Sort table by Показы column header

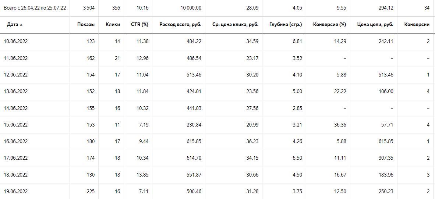(x=86, y=25)
